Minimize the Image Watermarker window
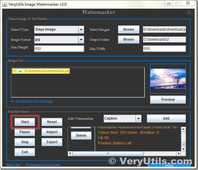198x170 pixels. click(169, 3)
